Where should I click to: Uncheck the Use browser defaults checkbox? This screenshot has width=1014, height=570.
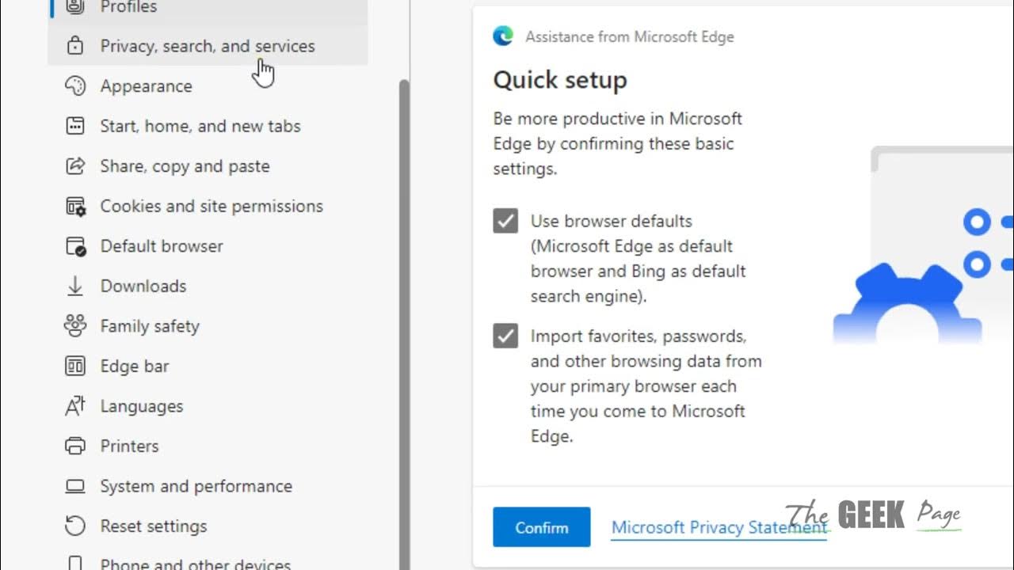pos(505,221)
